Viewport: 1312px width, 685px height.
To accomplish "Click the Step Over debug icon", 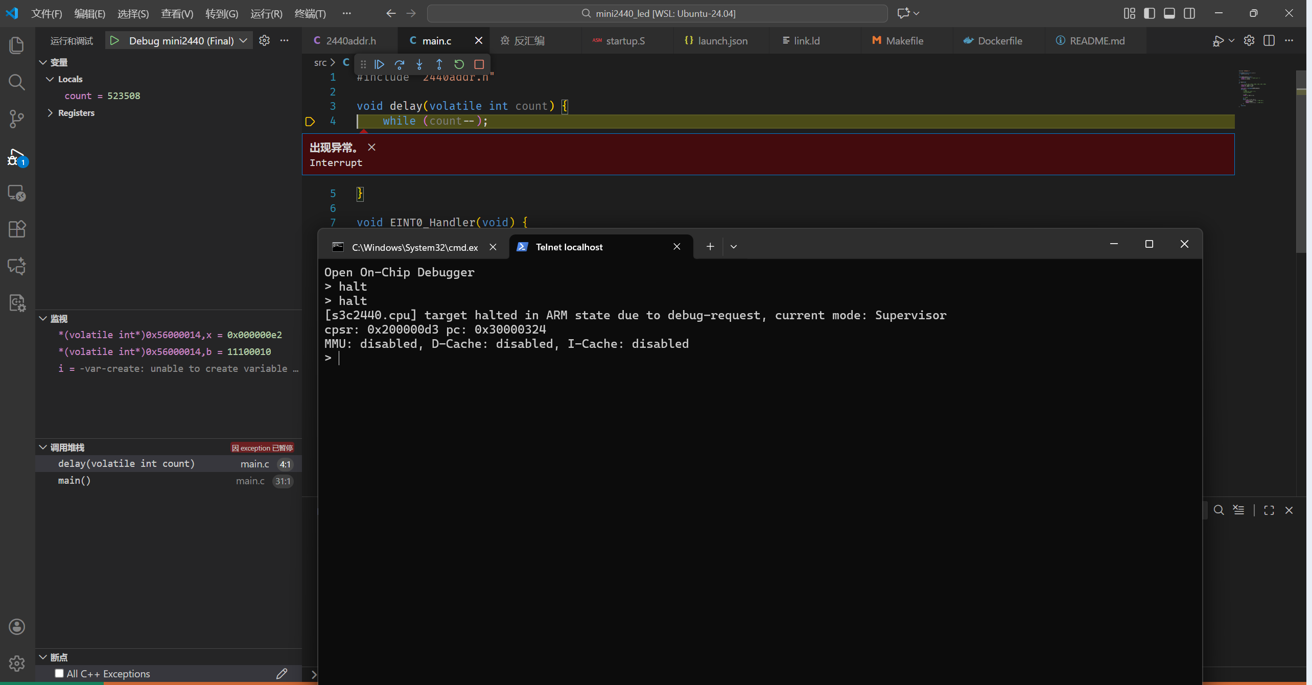I will (x=399, y=64).
